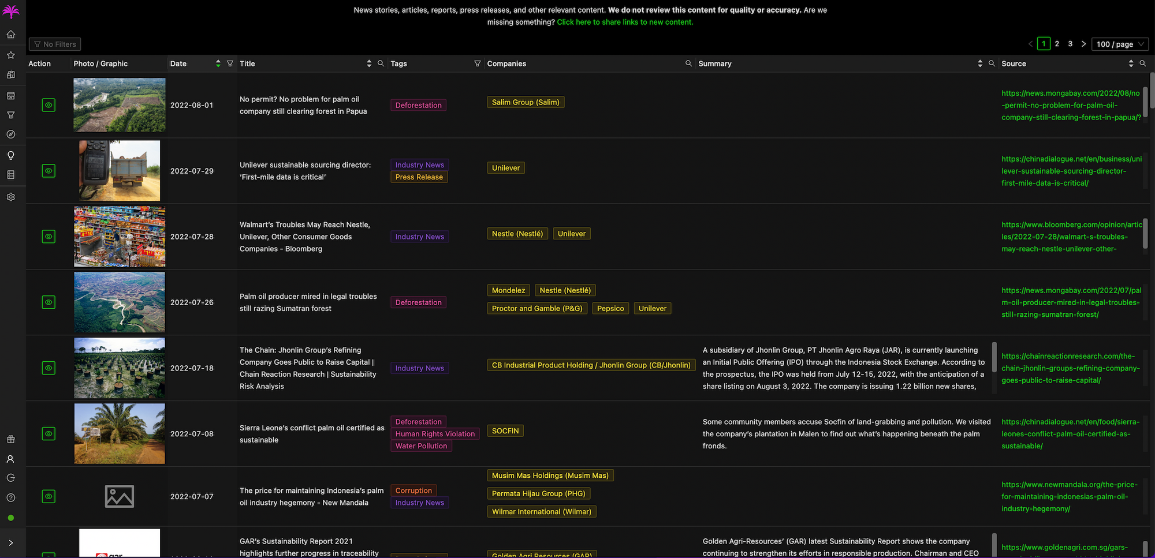Search within the Companies column

point(688,63)
